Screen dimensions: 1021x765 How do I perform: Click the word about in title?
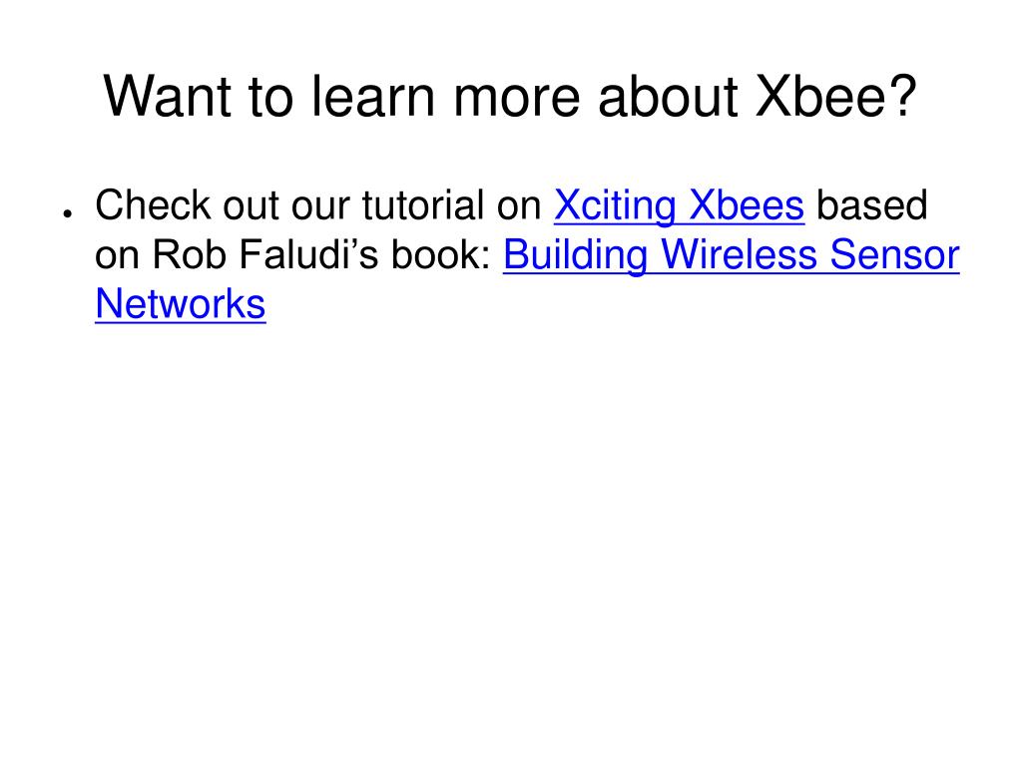[x=668, y=97]
